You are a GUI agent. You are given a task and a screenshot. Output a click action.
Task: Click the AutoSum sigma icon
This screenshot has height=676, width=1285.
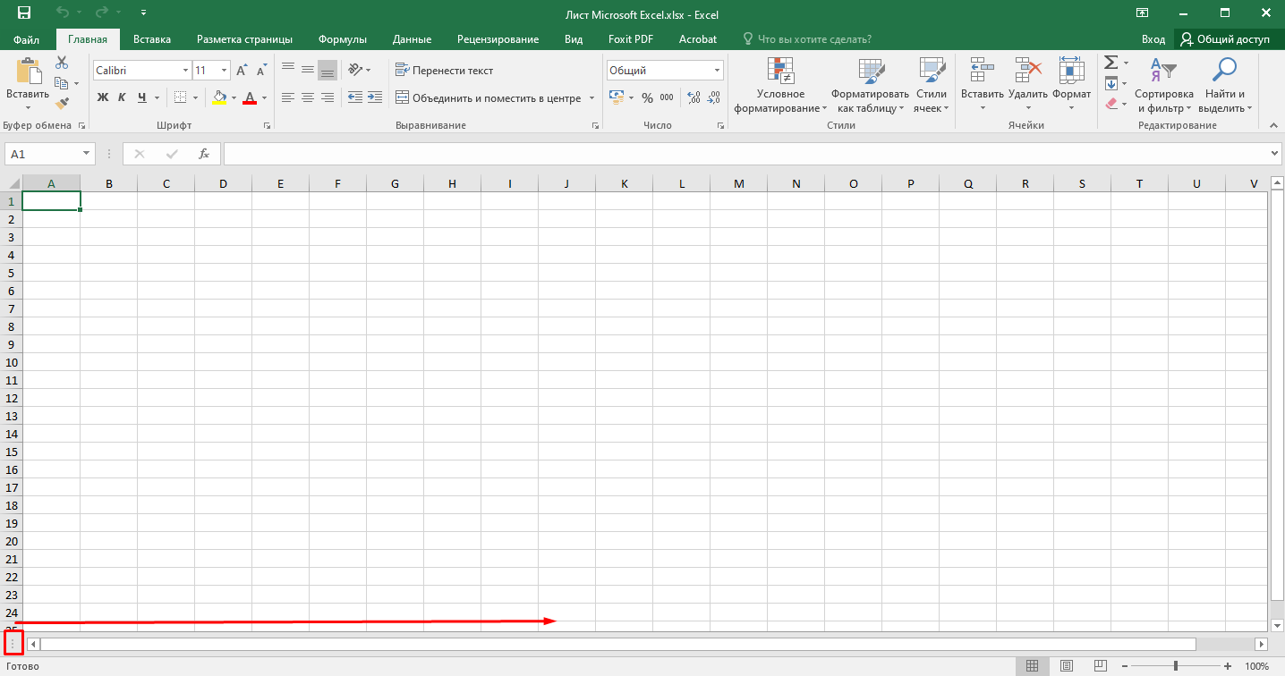1111,63
